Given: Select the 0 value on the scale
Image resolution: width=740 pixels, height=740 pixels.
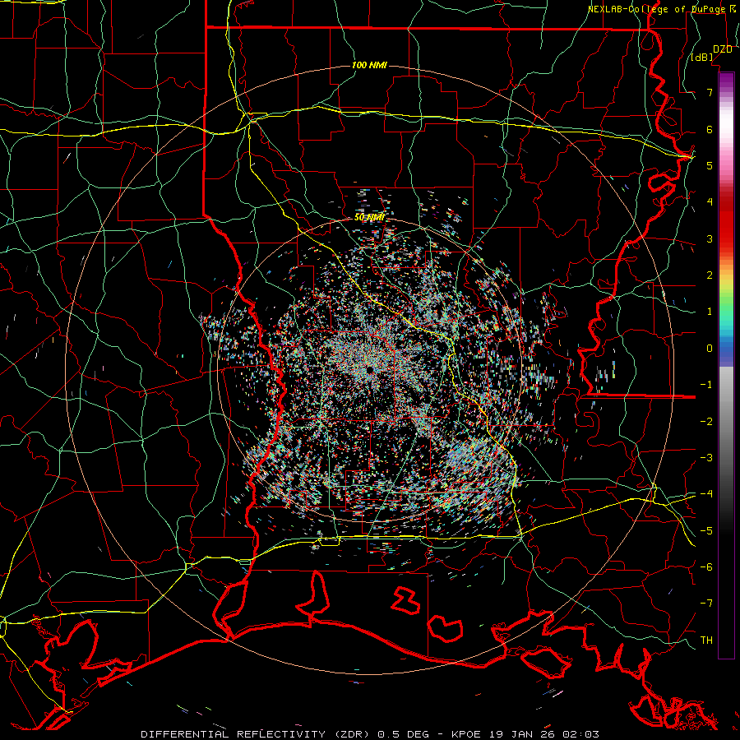Looking at the screenshot, I should coord(710,349).
